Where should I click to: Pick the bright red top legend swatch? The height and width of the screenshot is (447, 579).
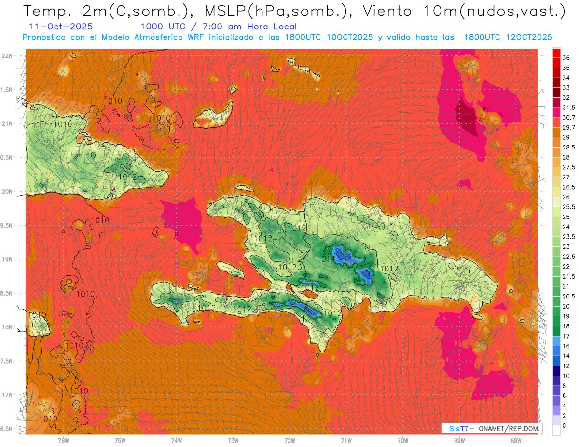pyautogui.click(x=556, y=53)
